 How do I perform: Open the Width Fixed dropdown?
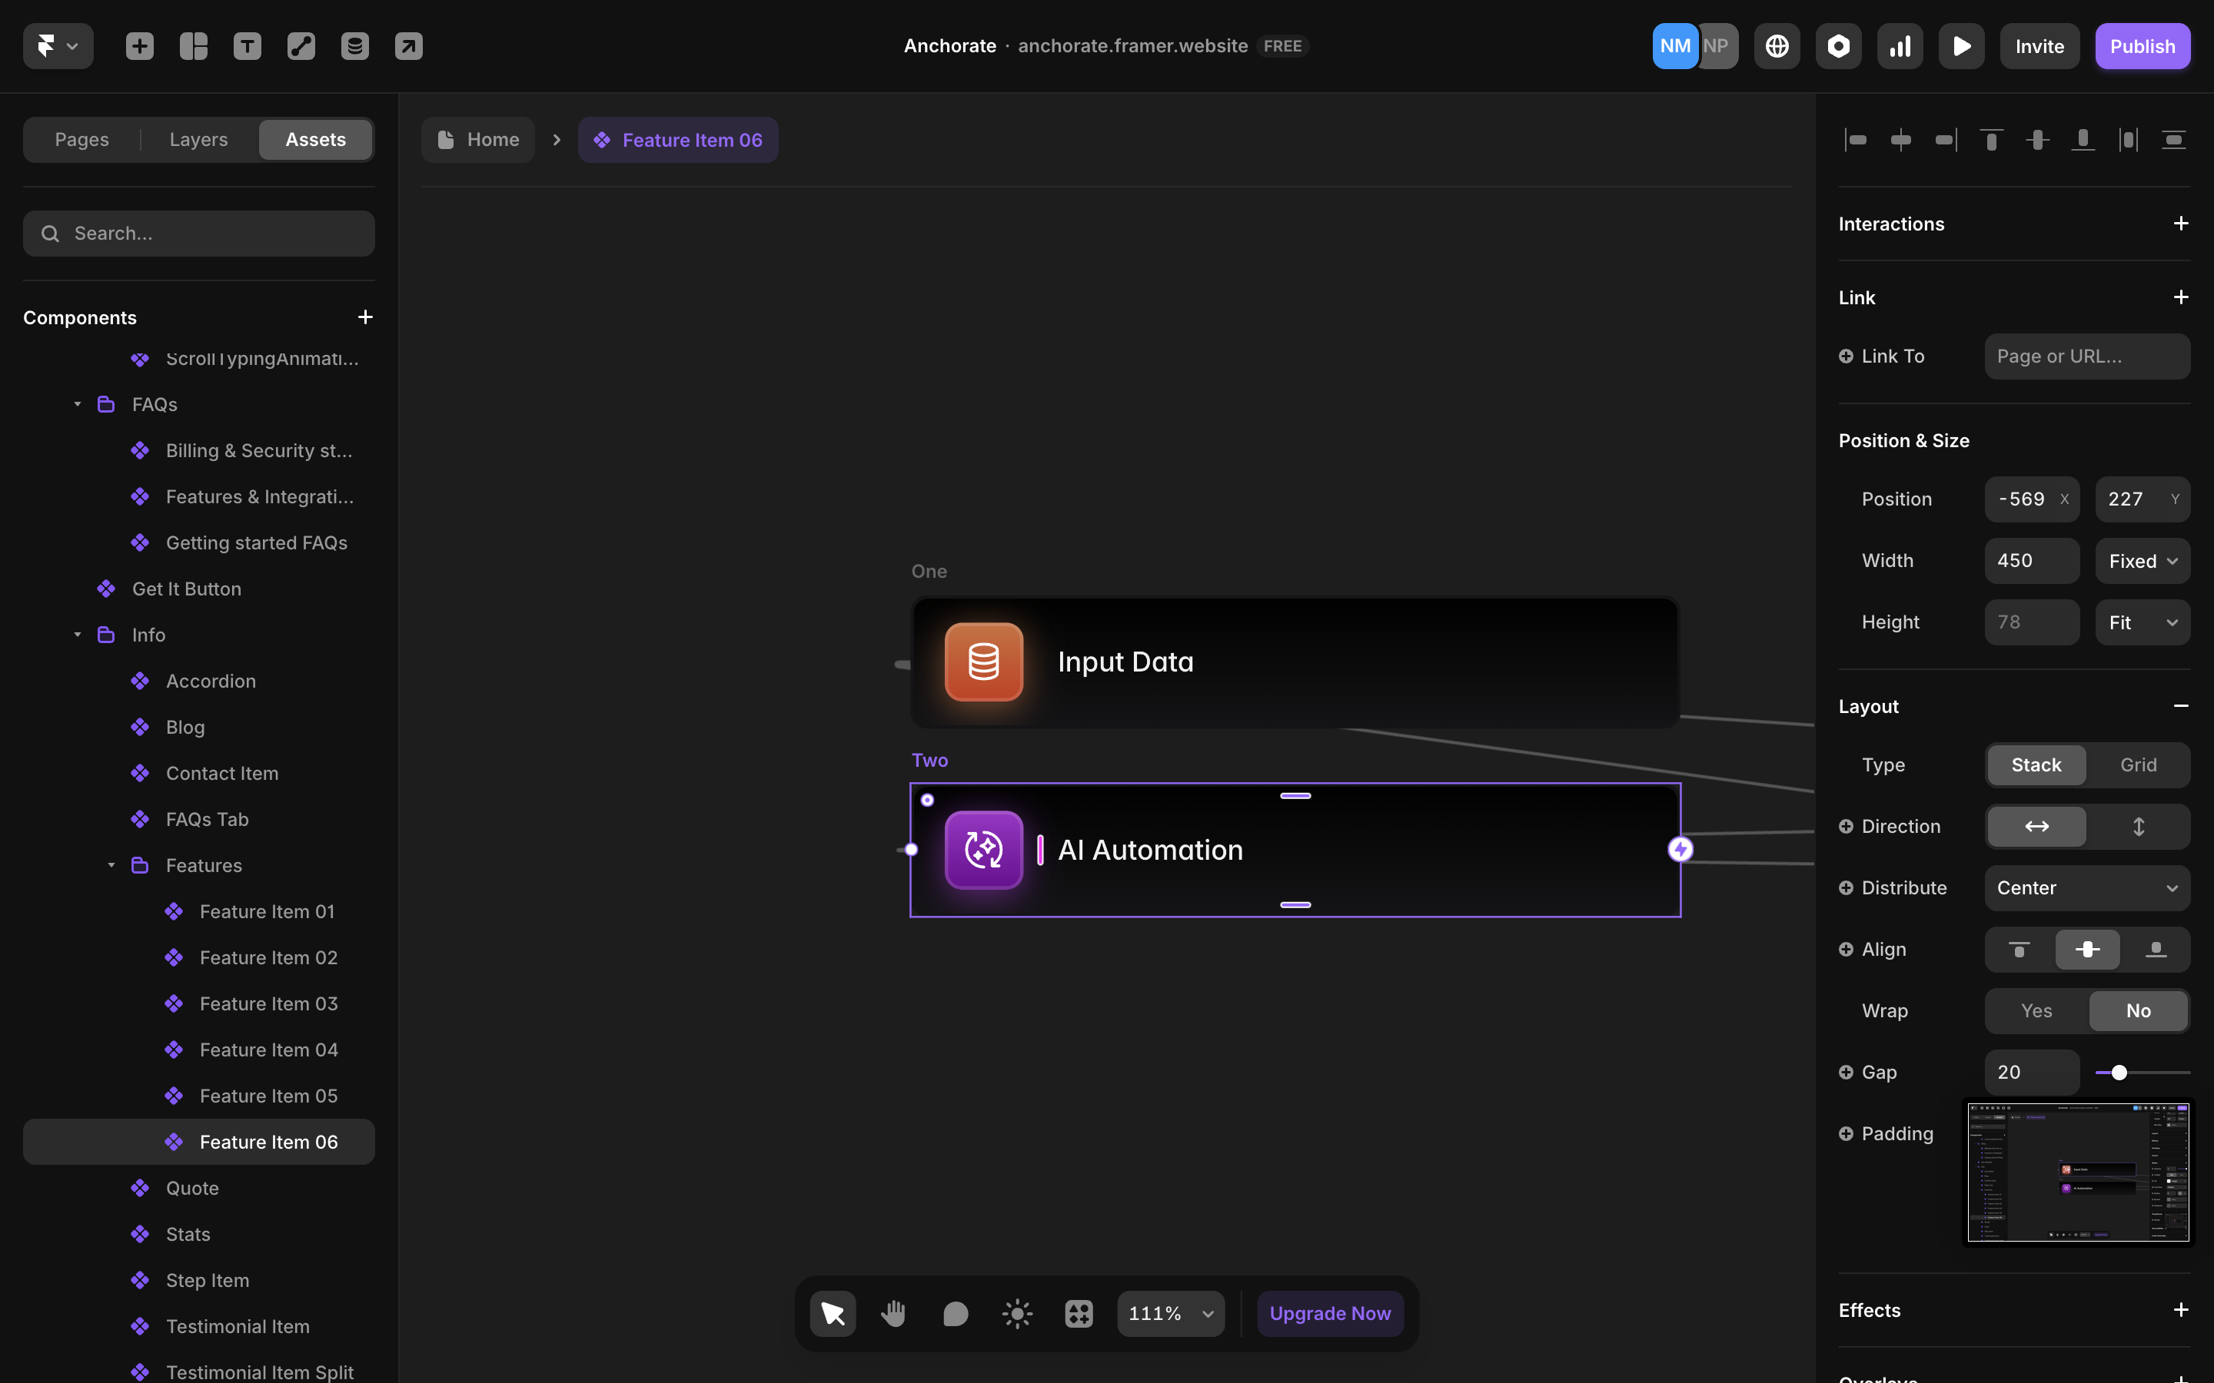tap(2142, 561)
